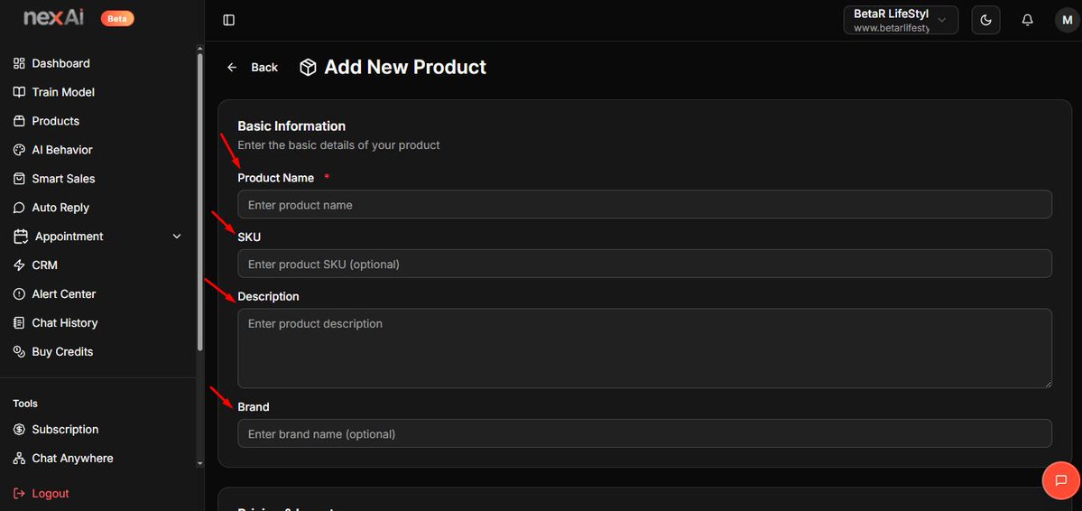Screen dimensions: 1082x511
Task: Click the Back button text
Action: [x=264, y=67]
